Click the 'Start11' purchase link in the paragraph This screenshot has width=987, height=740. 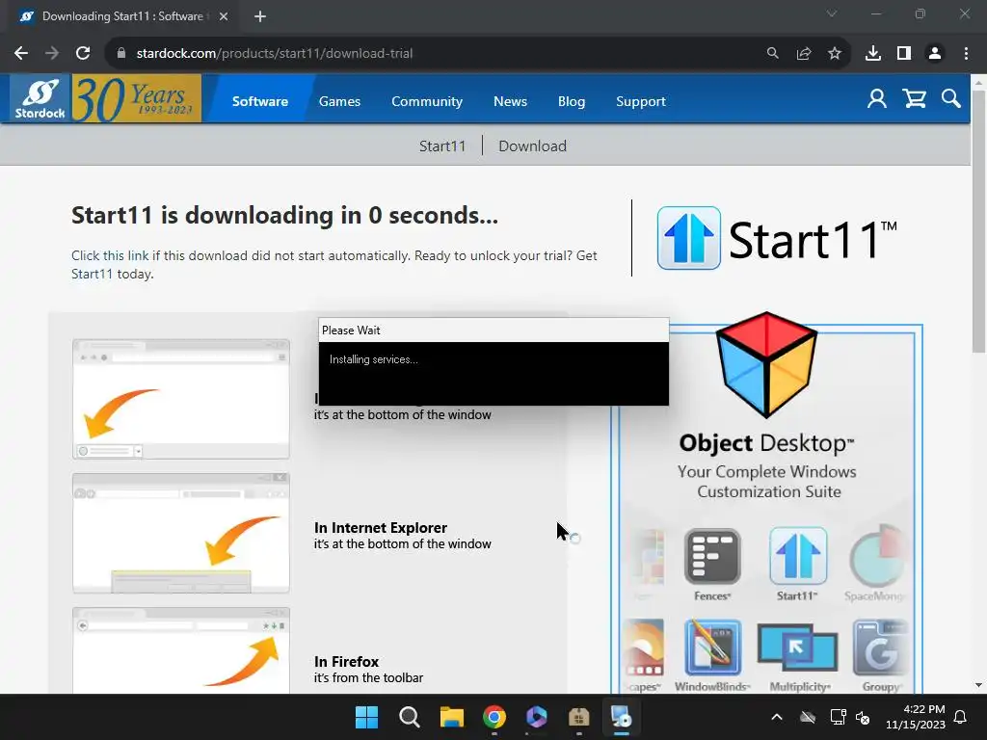[x=92, y=274]
